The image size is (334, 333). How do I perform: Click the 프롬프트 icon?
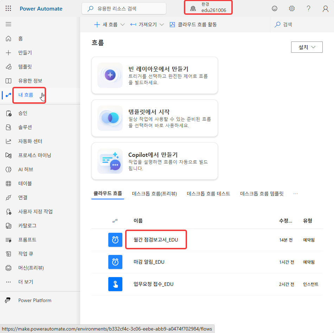coord(8,240)
